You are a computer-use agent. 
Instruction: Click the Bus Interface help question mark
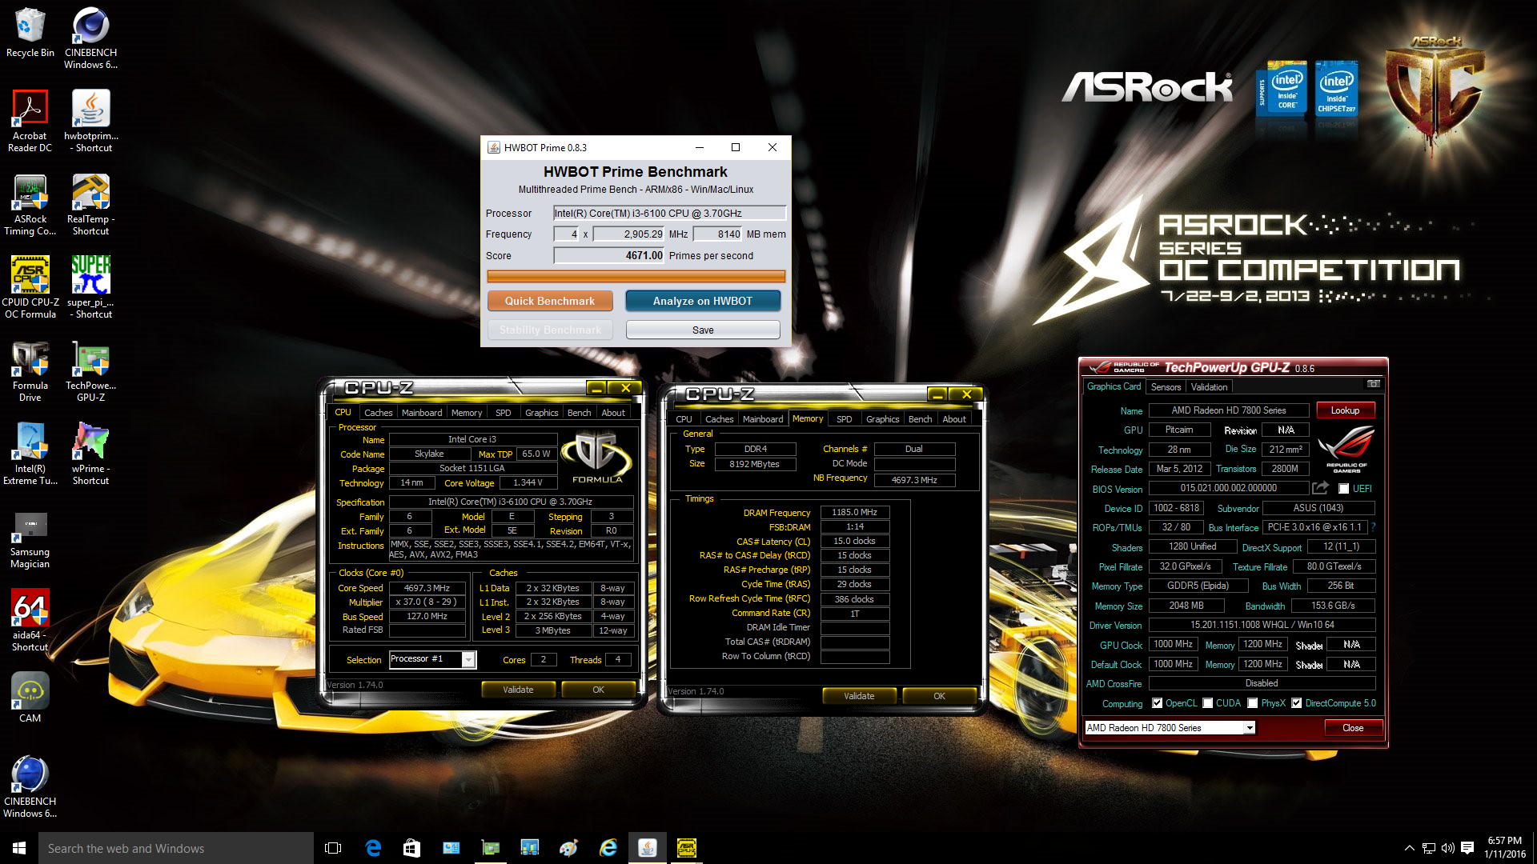(x=1373, y=527)
